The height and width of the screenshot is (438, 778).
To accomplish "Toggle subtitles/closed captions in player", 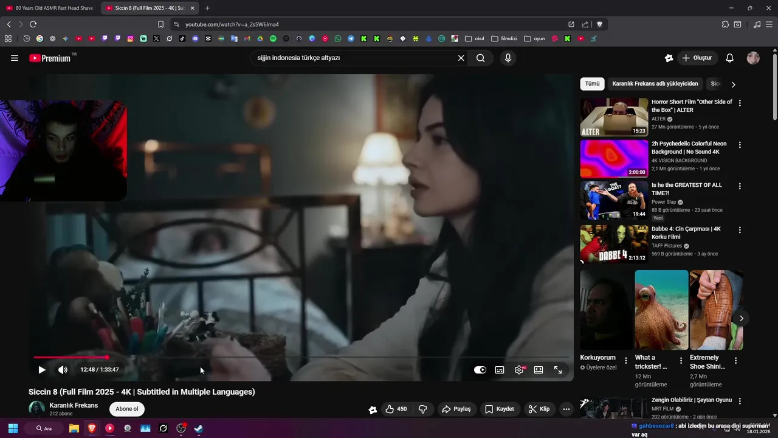I will click(x=500, y=369).
